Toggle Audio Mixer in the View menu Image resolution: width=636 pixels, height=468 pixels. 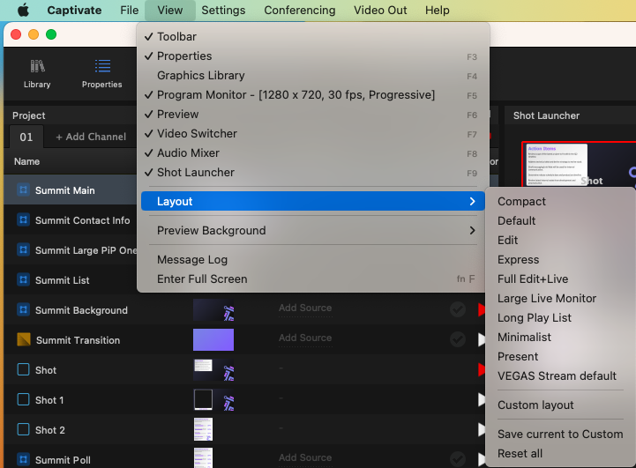[x=313, y=153]
